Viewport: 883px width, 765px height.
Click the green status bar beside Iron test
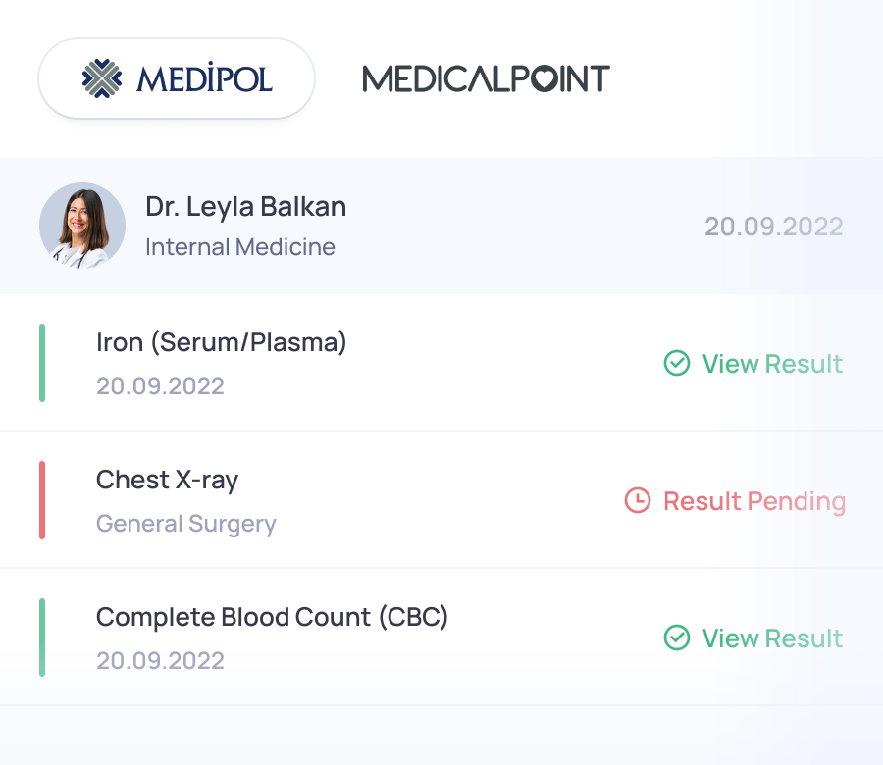coord(42,363)
